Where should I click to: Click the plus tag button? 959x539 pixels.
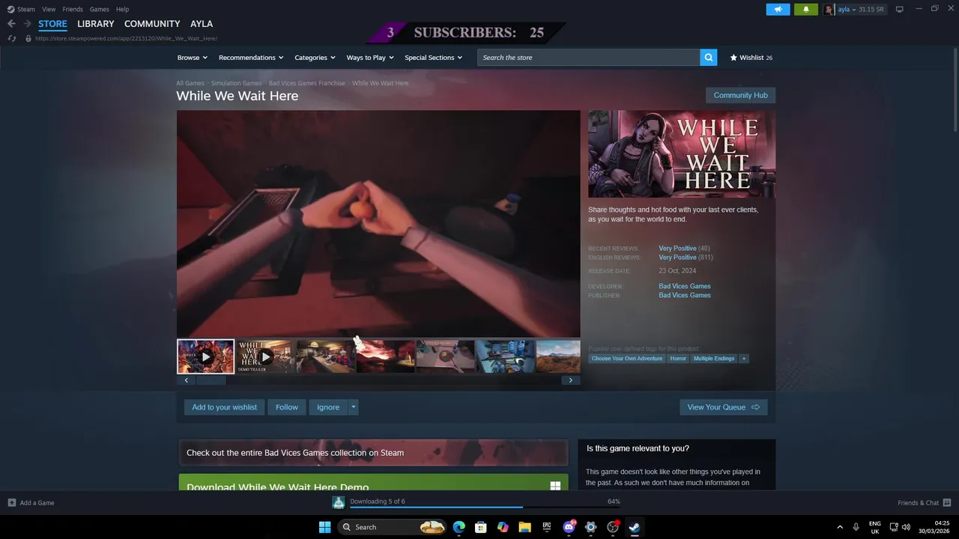(x=744, y=359)
